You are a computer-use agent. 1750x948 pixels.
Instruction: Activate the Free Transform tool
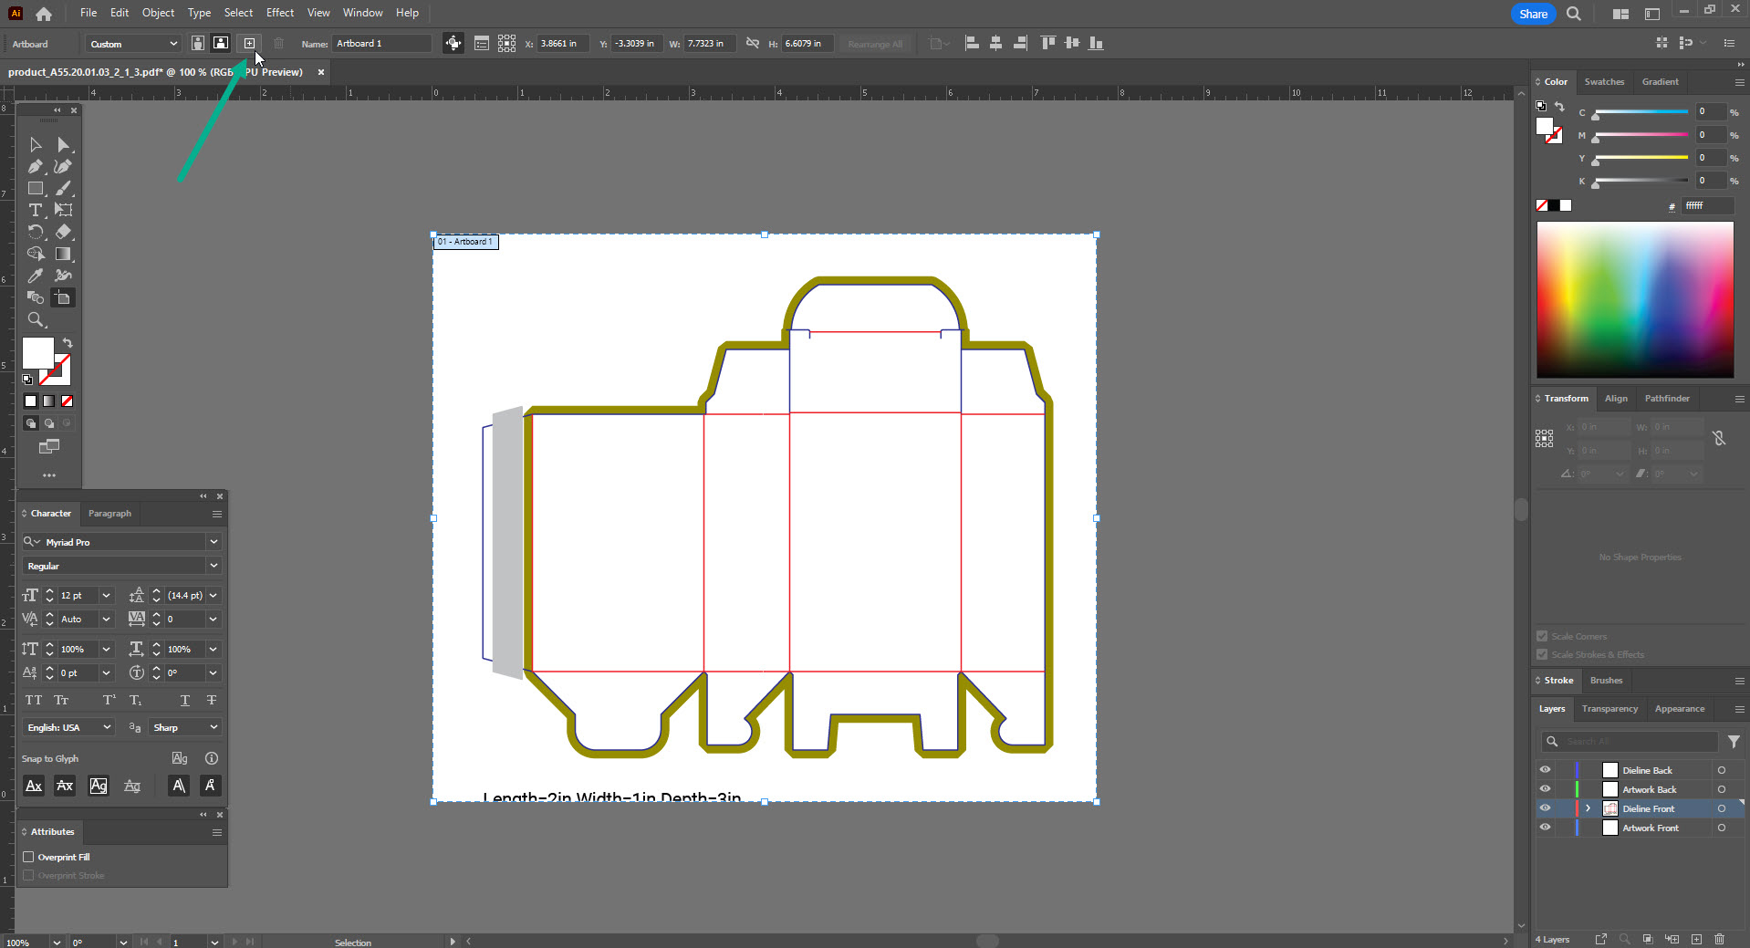click(63, 211)
